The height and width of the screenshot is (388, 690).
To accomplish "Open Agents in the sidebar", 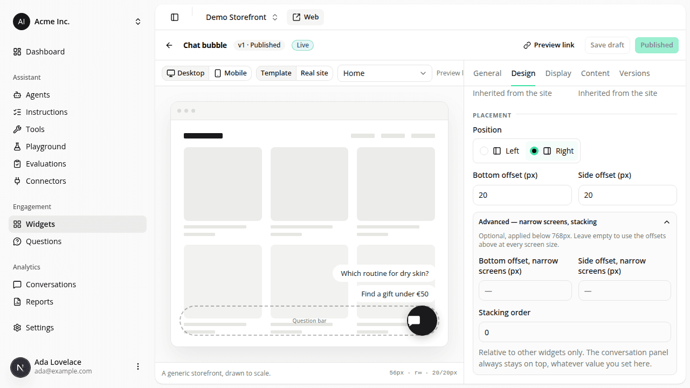I will point(78,95).
